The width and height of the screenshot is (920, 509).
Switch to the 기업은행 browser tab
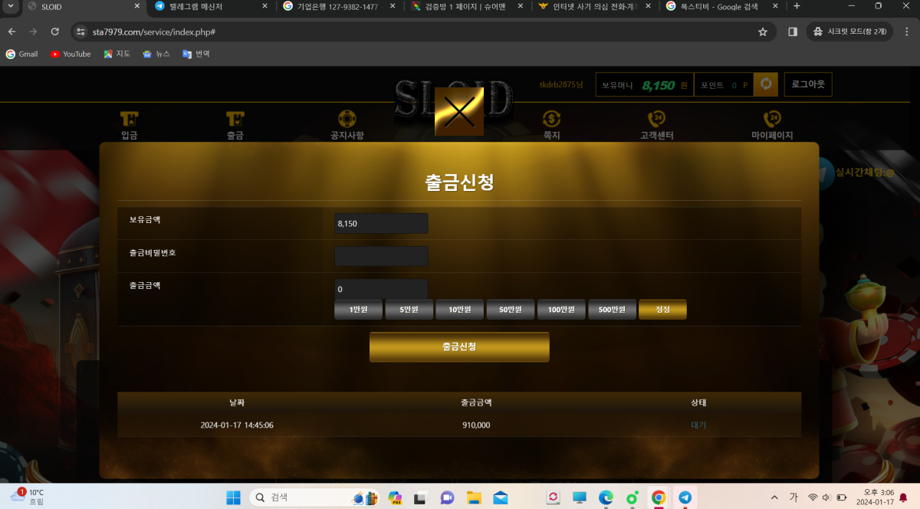click(337, 7)
